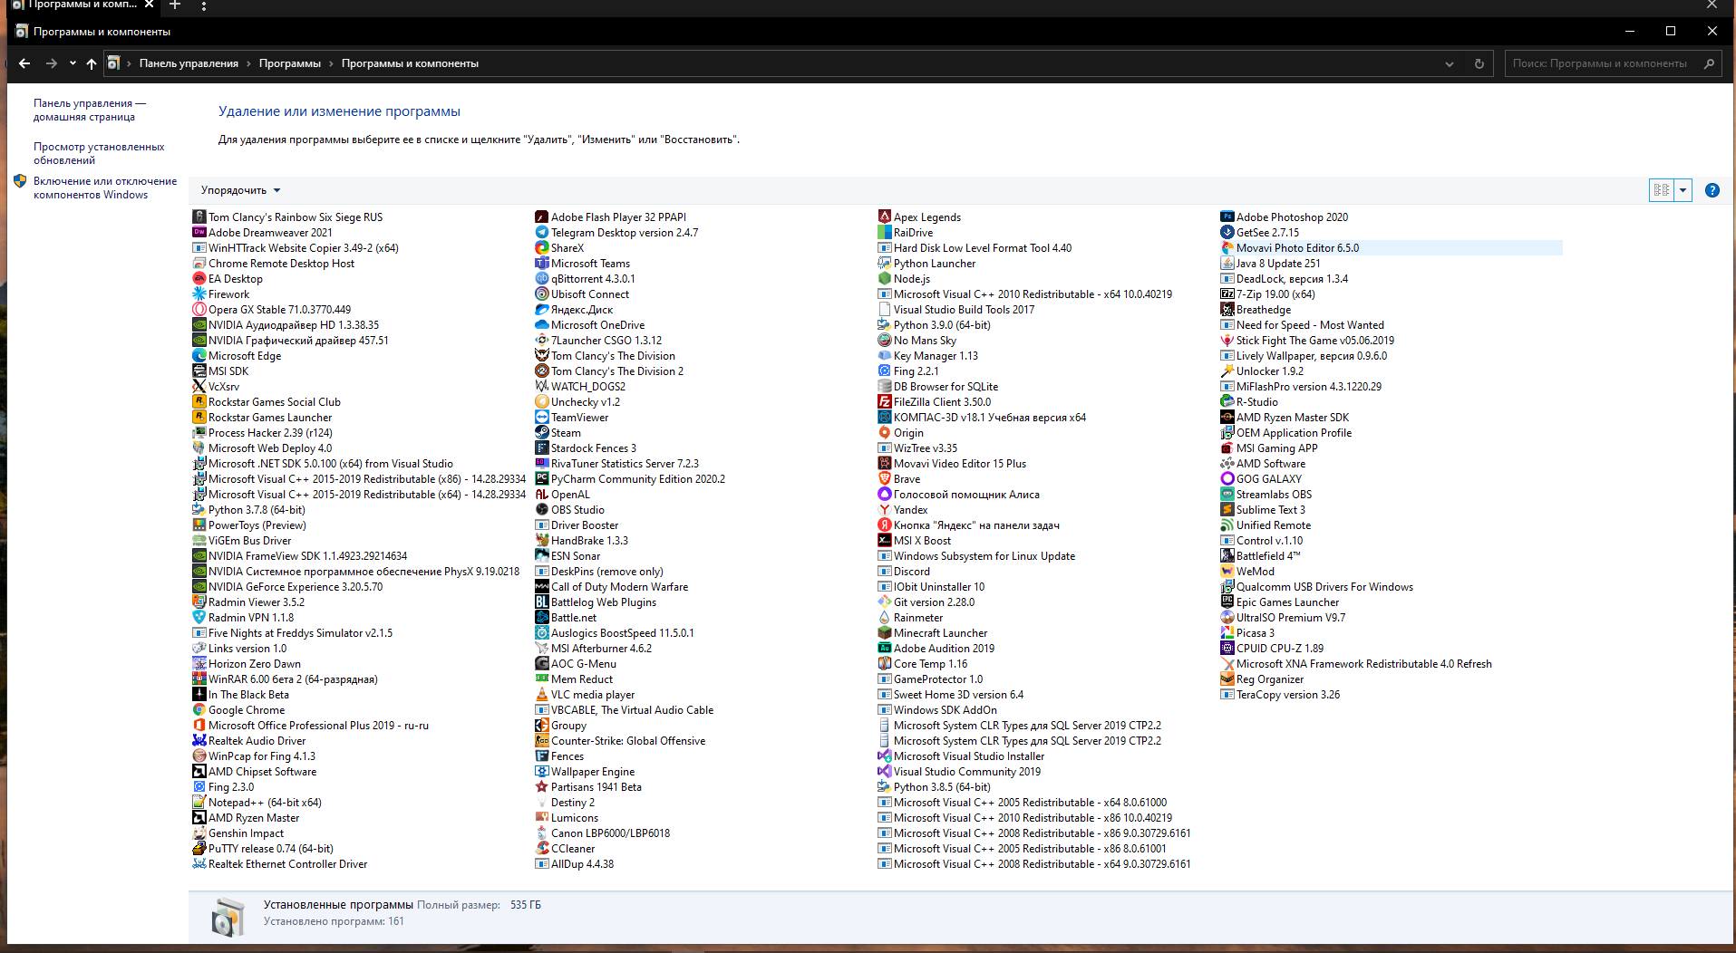
Task: Select КОМПАС-3D v18.1 Учебная версия x64
Action: [x=990, y=418]
